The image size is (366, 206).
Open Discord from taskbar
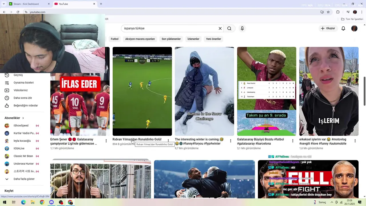[x=51, y=202]
